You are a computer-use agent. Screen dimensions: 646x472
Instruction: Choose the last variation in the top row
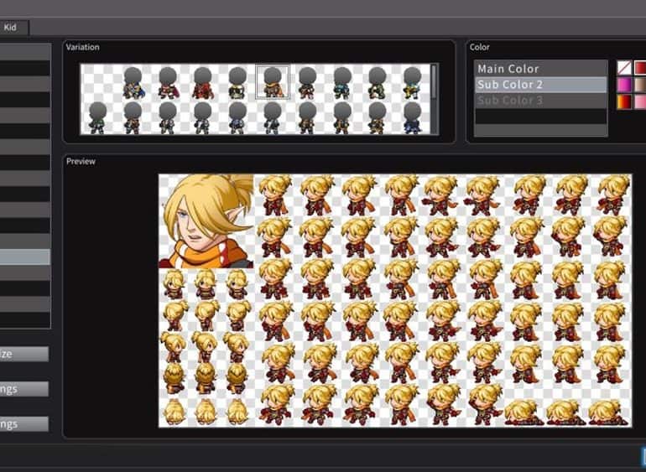point(412,82)
